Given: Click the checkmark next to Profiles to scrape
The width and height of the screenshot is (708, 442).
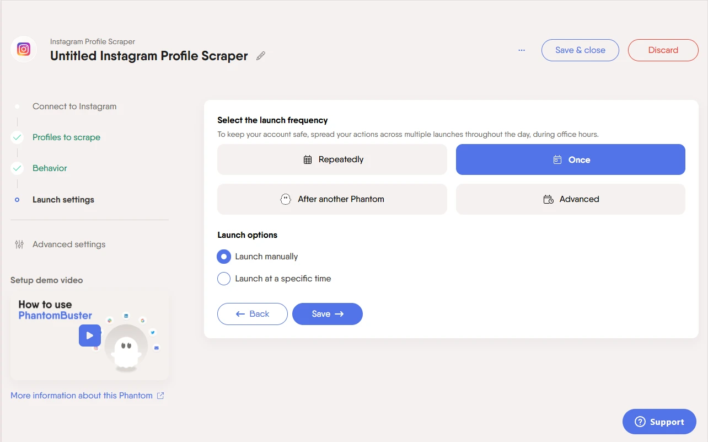Looking at the screenshot, I should pos(17,137).
